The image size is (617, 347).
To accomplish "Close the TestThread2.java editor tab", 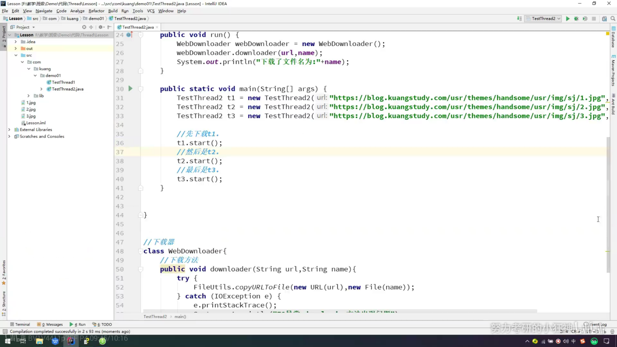I will pos(157,27).
